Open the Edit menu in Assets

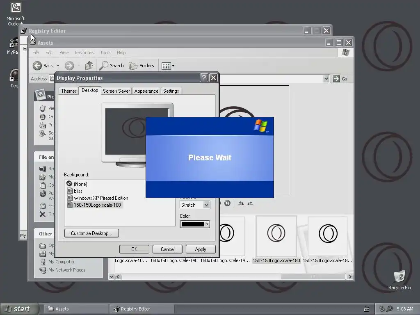point(49,52)
